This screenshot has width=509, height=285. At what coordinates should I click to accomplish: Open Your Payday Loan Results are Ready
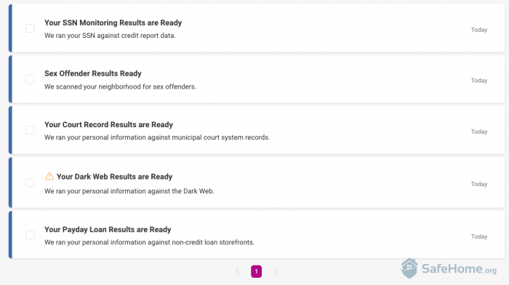pyautogui.click(x=108, y=230)
